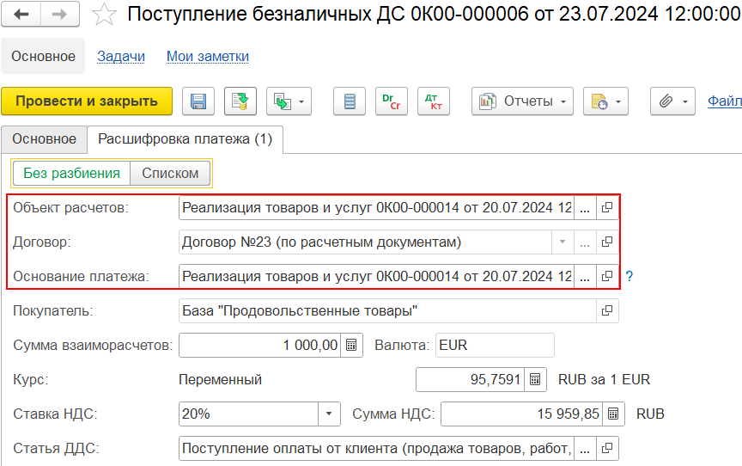The image size is (742, 466).
Task: Switch to Списком mode toggle
Action: click(170, 174)
